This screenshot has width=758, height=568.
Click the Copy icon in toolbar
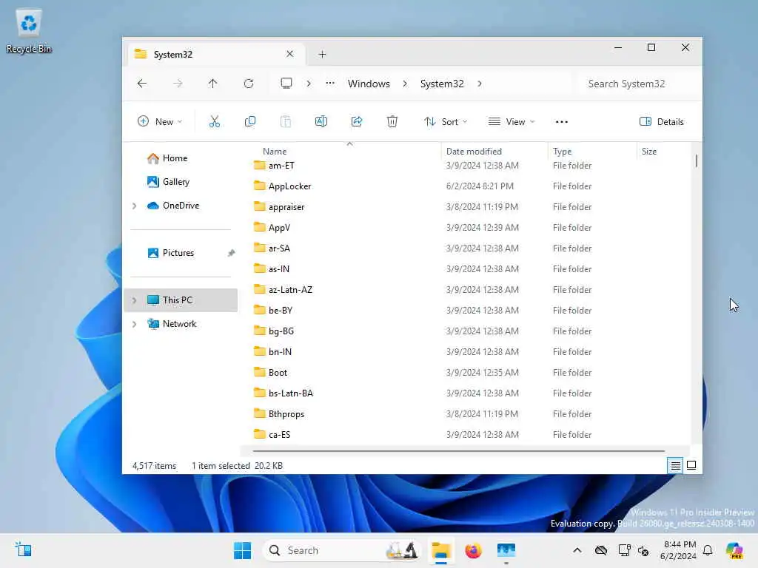click(250, 122)
